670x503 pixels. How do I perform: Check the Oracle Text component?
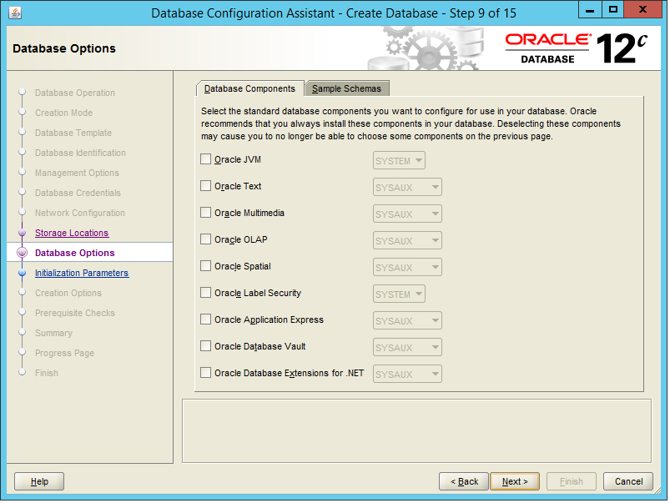205,186
